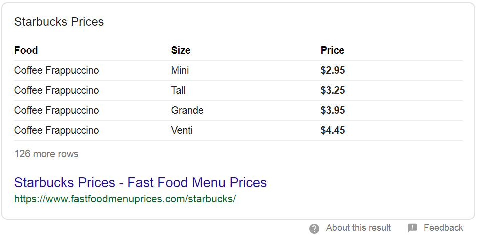Image resolution: width=477 pixels, height=235 pixels.
Task: Click the fastfoodmenuprices.com/starbucks URL
Action: (125, 199)
